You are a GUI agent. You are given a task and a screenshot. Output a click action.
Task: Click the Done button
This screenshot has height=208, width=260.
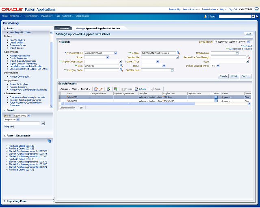(x=248, y=34)
